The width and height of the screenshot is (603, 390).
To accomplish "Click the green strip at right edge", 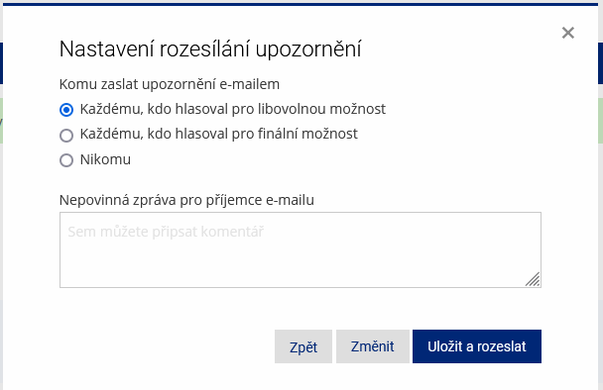I will (x=600, y=121).
